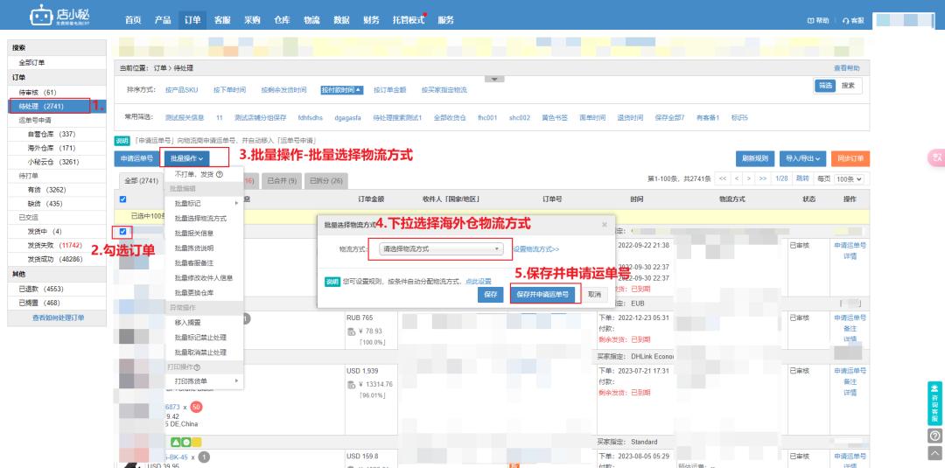Viewport: 945px width, 468px height.
Task: Open the green 咨询客服 floating widget
Action: coord(934,403)
